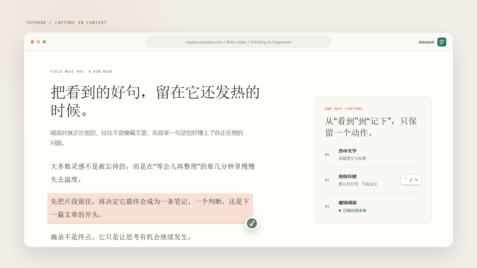This screenshot has height=268, width=477.
Task: Click the step number 02
Action: tap(327, 180)
